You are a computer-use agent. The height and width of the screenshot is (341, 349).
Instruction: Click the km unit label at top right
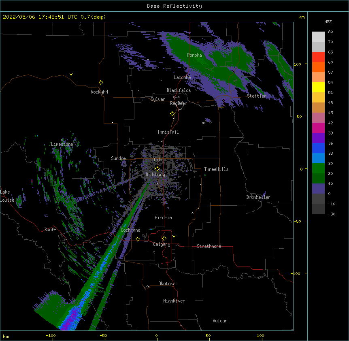tap(301, 17)
